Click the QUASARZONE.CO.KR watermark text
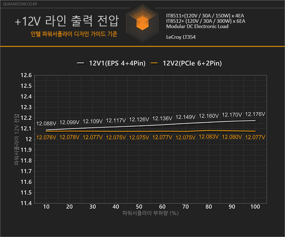285x237 pixels. [x=20, y=4]
